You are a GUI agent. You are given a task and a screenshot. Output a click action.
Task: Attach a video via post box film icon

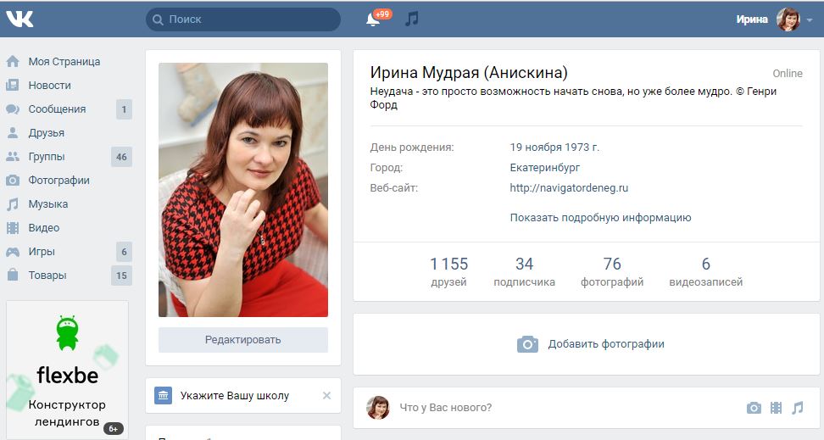click(x=777, y=408)
